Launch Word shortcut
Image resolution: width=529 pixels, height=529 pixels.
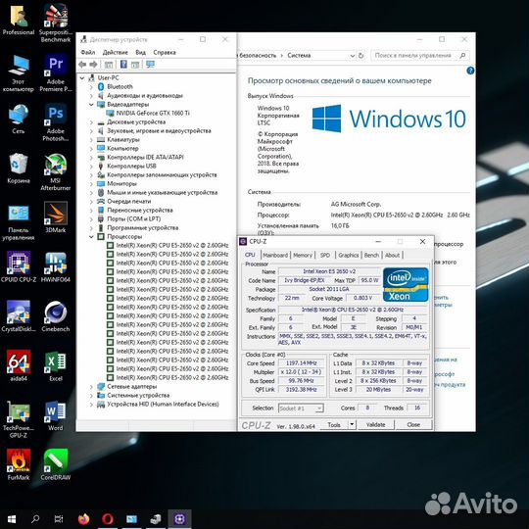click(56, 415)
